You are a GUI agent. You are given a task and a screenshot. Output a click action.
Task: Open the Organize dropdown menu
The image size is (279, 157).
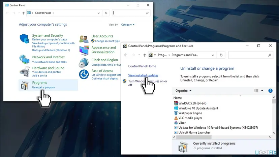[x=183, y=91]
